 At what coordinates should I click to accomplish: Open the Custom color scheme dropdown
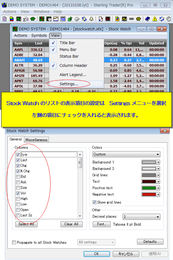pyautogui.click(x=126, y=154)
